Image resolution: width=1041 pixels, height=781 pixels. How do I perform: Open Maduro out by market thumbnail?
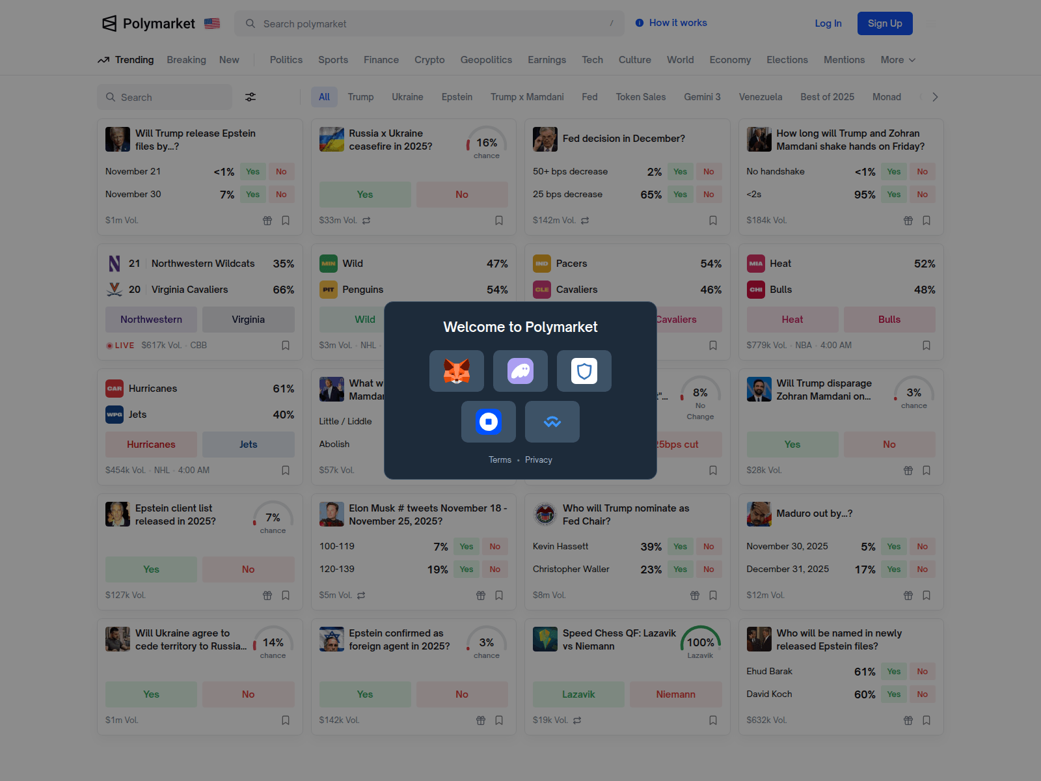pyautogui.click(x=759, y=514)
